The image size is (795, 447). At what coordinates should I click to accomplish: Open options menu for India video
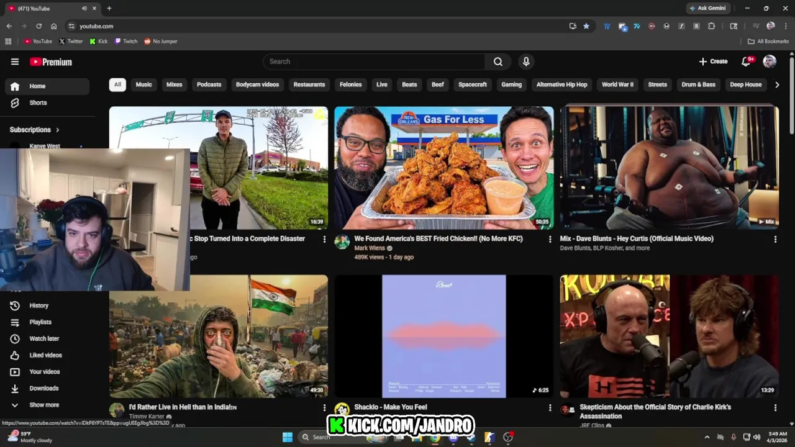(x=324, y=408)
